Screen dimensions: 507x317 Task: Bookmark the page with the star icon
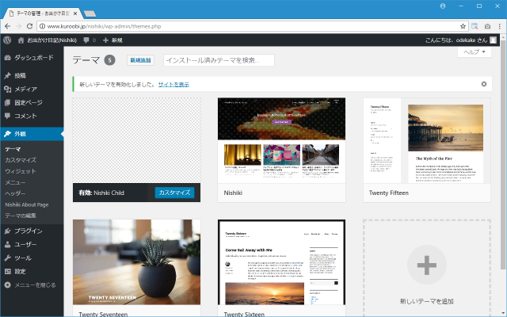pos(463,26)
